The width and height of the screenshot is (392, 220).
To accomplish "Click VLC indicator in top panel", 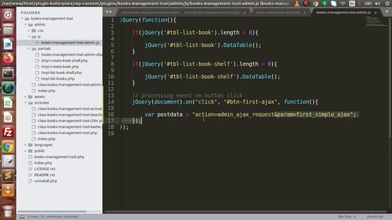I will pyautogui.click(x=296, y=4).
